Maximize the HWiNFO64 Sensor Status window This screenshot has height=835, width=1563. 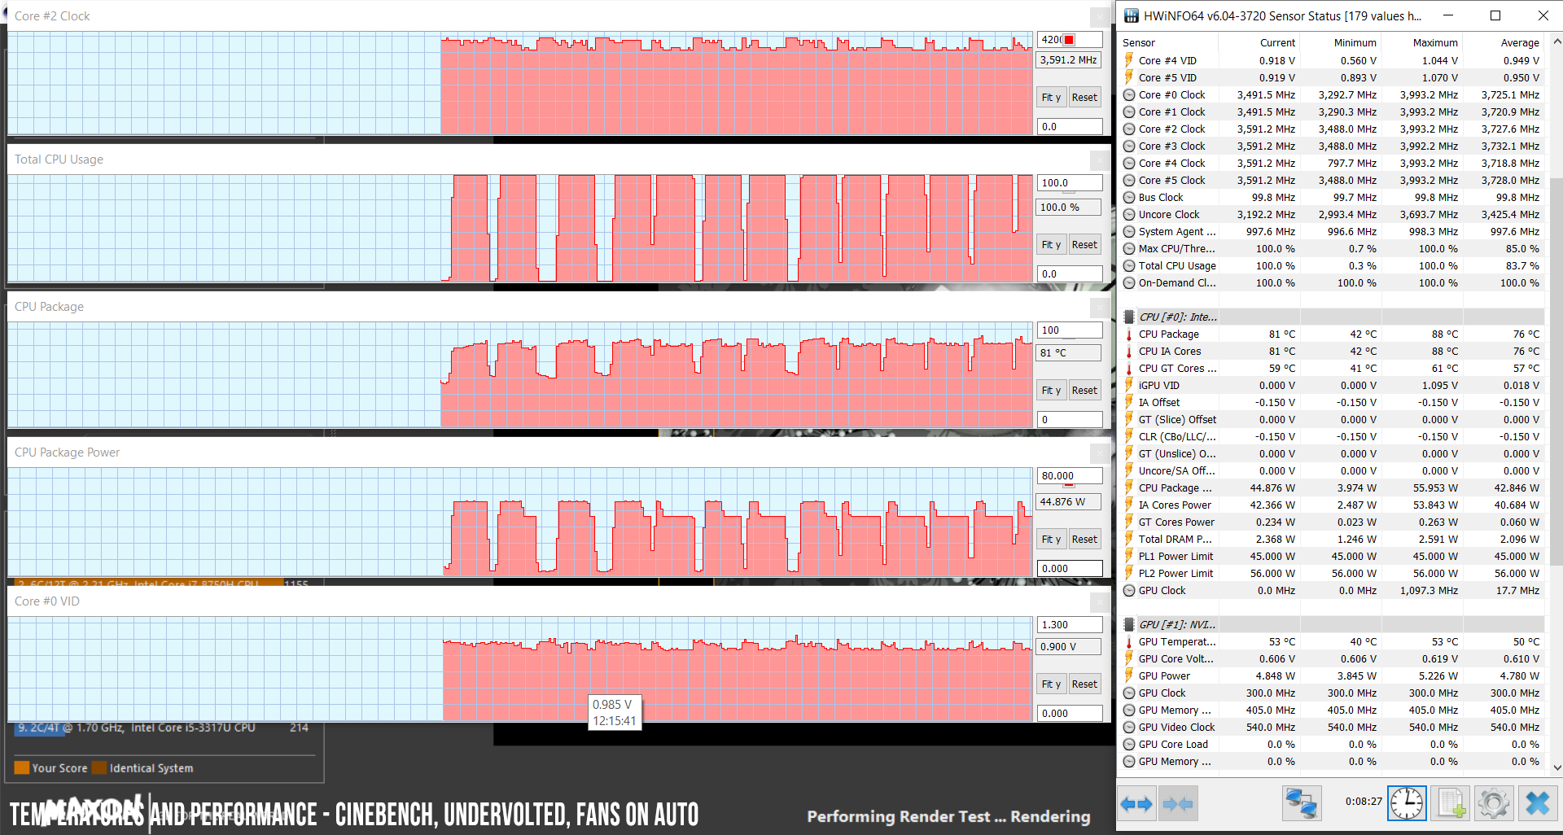point(1495,15)
